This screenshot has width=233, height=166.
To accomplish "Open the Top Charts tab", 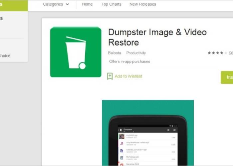I will pyautogui.click(x=111, y=4).
